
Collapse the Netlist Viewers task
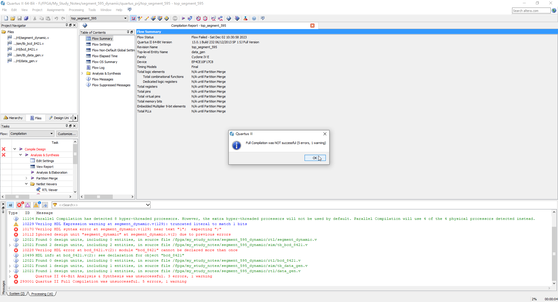pyautogui.click(x=26, y=184)
